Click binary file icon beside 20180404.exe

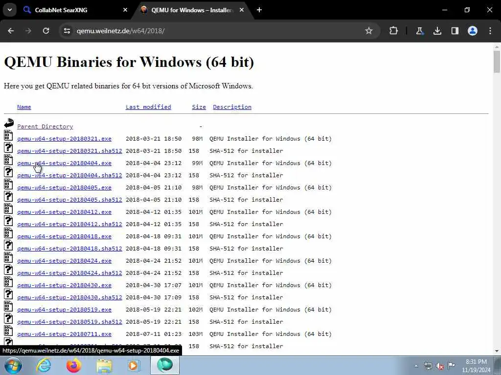click(x=8, y=160)
